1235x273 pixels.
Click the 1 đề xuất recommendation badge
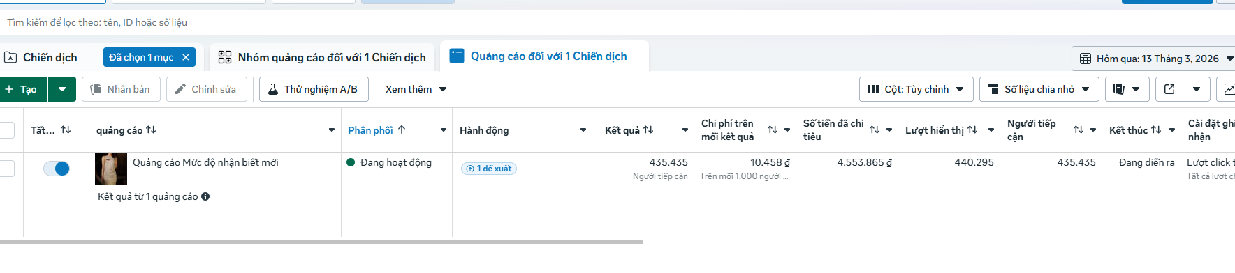point(489,169)
